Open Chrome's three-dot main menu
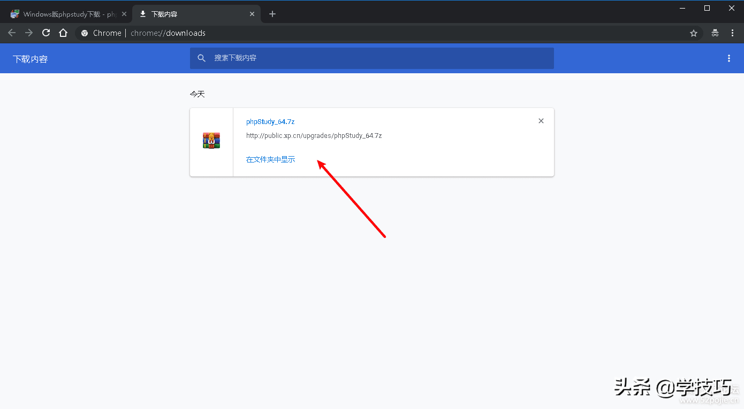The width and height of the screenshot is (744, 409). pos(732,33)
